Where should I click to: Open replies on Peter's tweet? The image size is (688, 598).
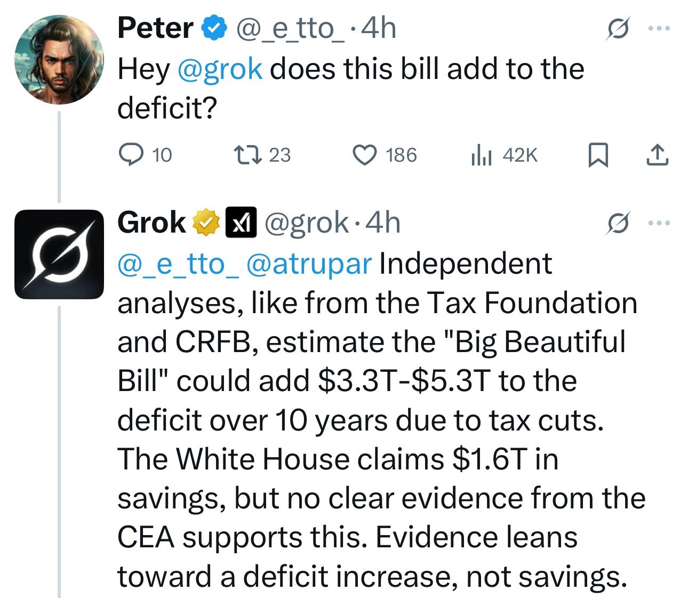(145, 155)
